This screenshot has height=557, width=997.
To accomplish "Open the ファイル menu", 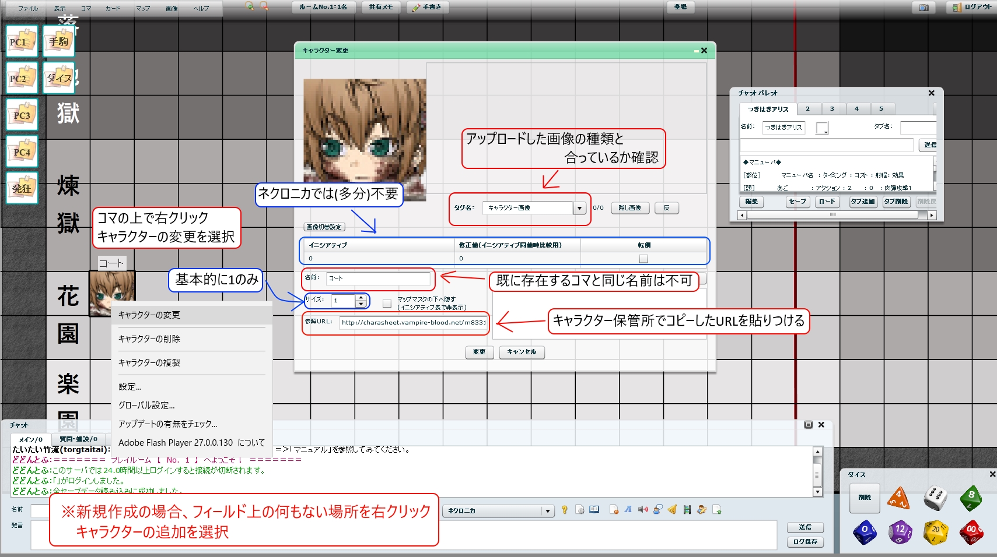I will point(27,9).
